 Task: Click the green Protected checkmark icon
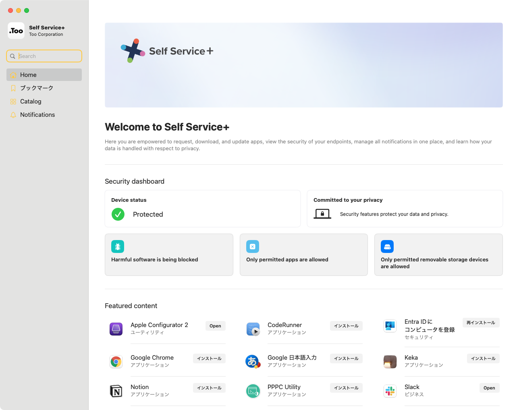(118, 214)
